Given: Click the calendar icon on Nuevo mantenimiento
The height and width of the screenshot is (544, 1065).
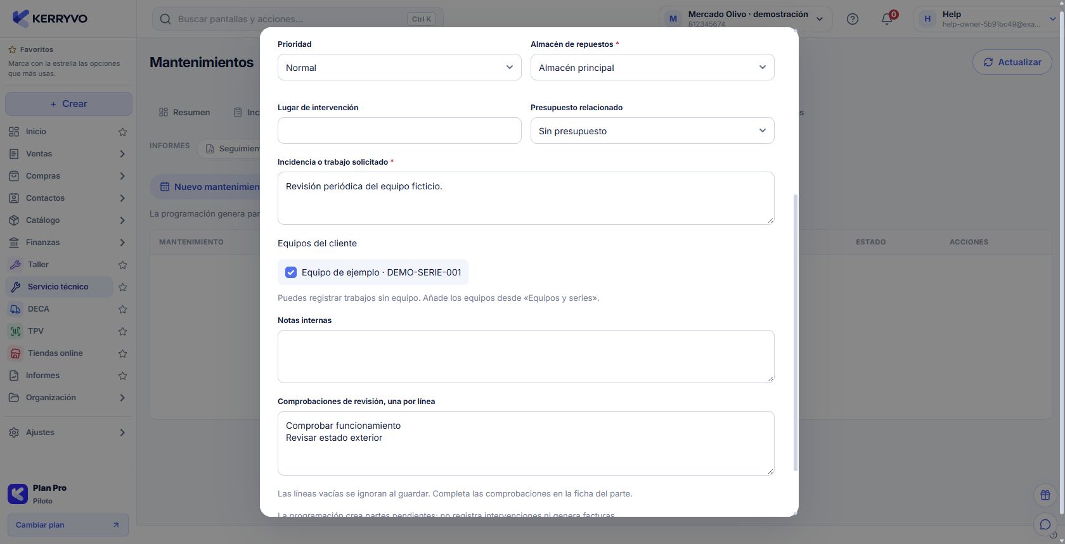Looking at the screenshot, I should click(x=165, y=187).
